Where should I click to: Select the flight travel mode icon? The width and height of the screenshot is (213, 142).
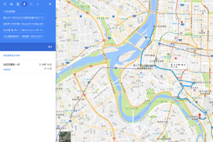(x=38, y=4)
